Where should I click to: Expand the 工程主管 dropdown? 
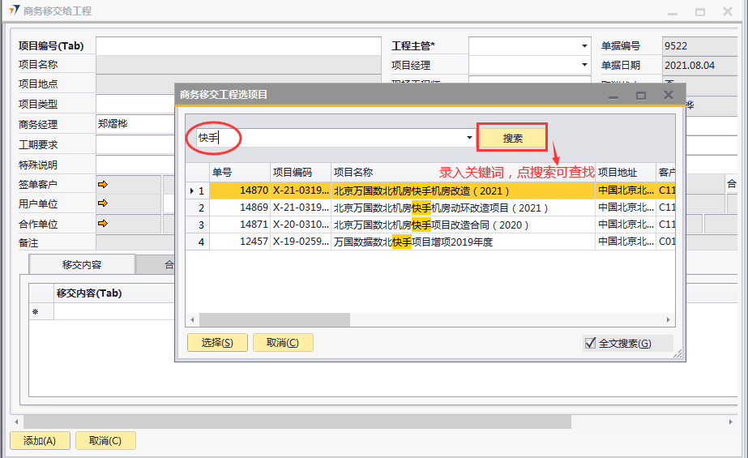[584, 46]
